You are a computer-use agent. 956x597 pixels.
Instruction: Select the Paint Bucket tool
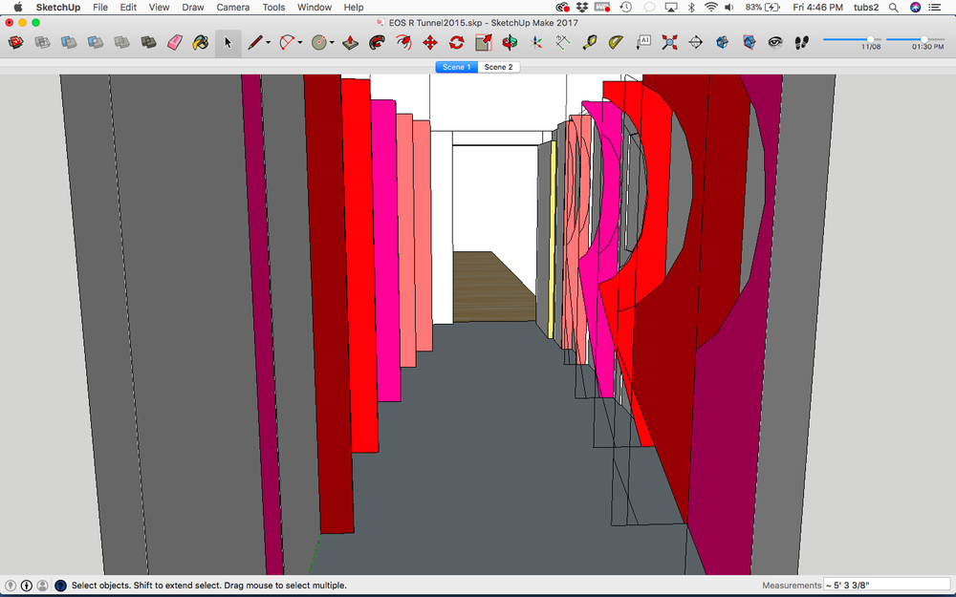pyautogui.click(x=201, y=43)
